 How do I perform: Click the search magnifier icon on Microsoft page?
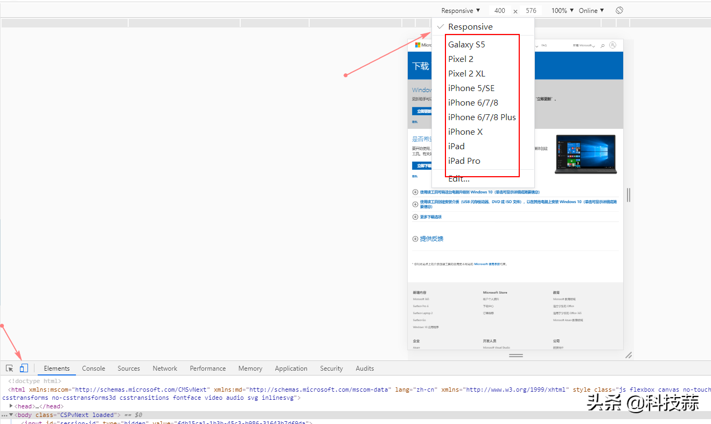click(x=602, y=46)
